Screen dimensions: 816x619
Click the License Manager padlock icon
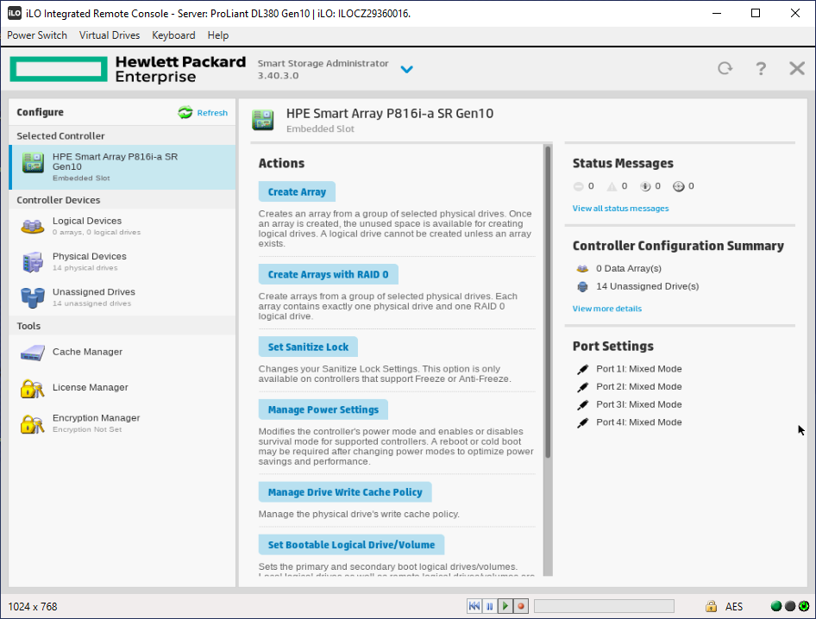(32, 389)
